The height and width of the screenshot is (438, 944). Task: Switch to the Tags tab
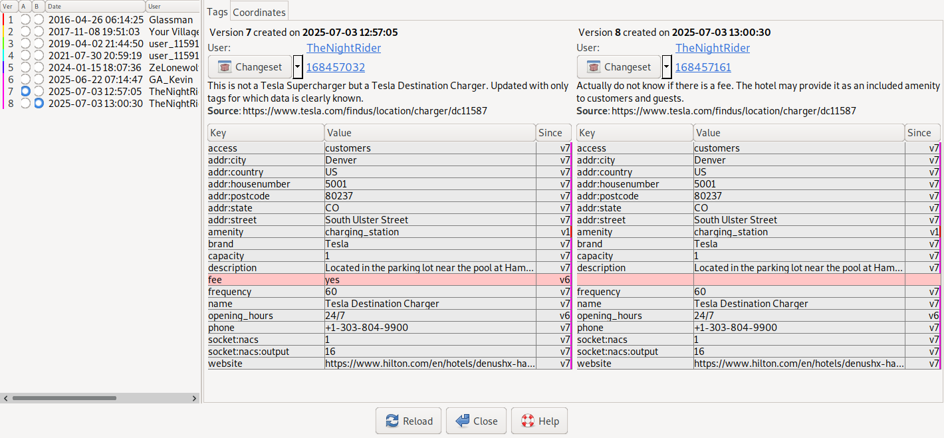[217, 12]
